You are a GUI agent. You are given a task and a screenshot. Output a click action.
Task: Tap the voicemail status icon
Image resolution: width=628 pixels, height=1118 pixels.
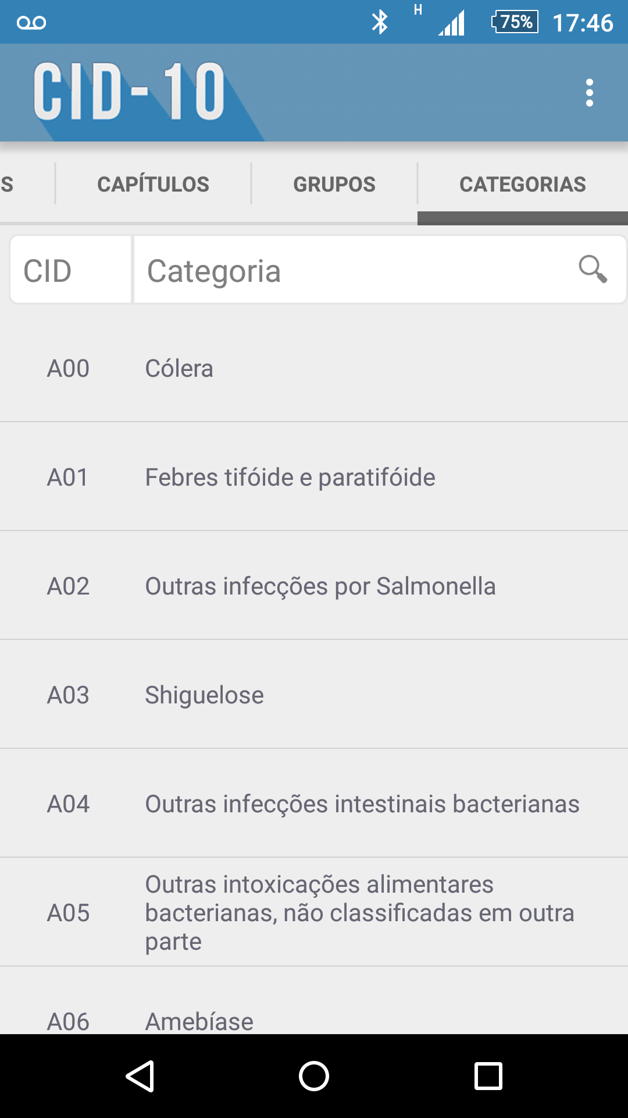click(31, 23)
